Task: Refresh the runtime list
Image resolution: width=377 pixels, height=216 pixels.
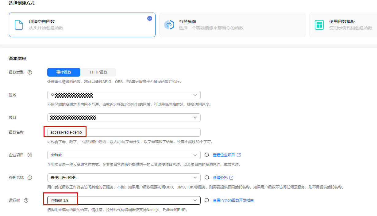Action: 207,200
